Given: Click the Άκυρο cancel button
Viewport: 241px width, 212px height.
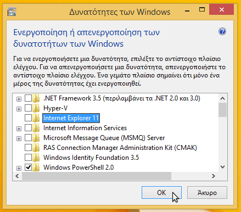Looking at the screenshot, I should (207, 193).
